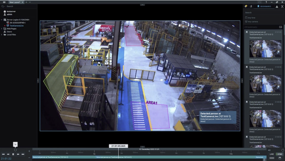
Task: Collapse the right bookmarks panel handle
Action: (x=242, y=80)
